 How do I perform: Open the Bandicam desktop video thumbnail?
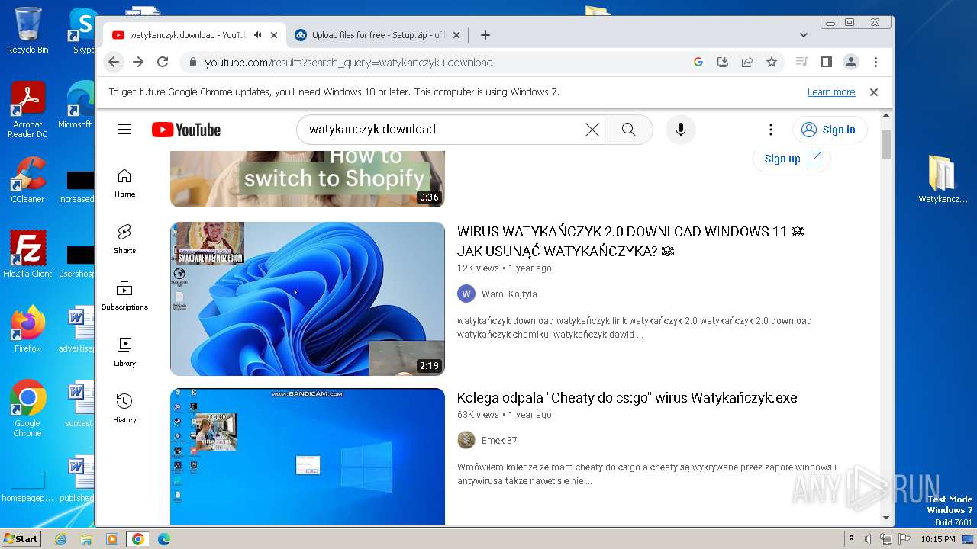(x=308, y=456)
